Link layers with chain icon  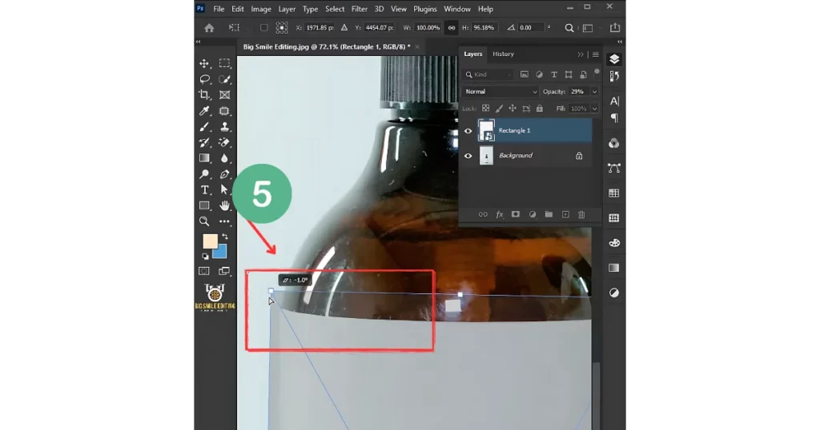tap(483, 214)
